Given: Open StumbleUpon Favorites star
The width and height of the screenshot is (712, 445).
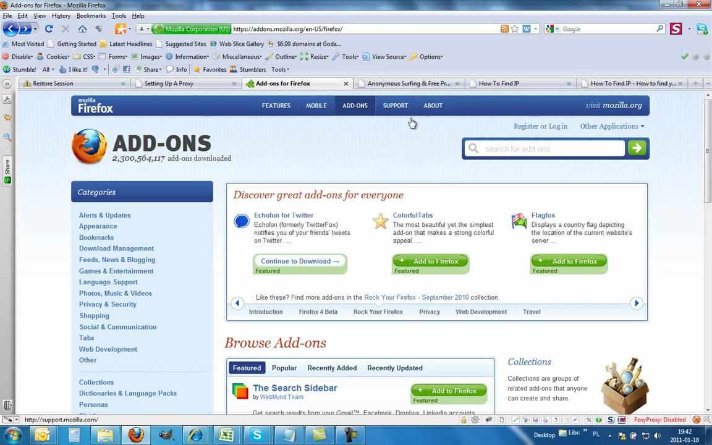Looking at the screenshot, I should pos(210,69).
